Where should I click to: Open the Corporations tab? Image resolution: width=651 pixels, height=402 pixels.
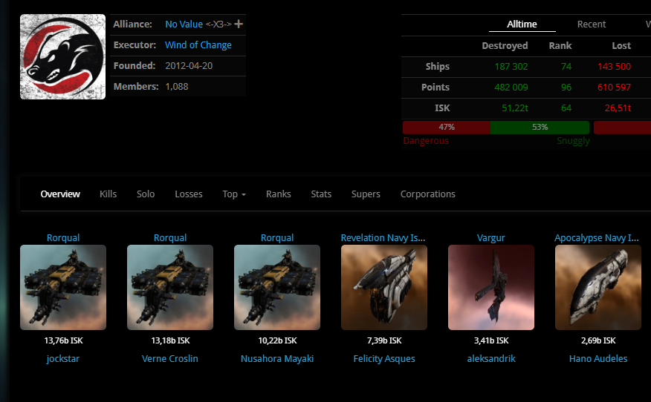point(428,194)
